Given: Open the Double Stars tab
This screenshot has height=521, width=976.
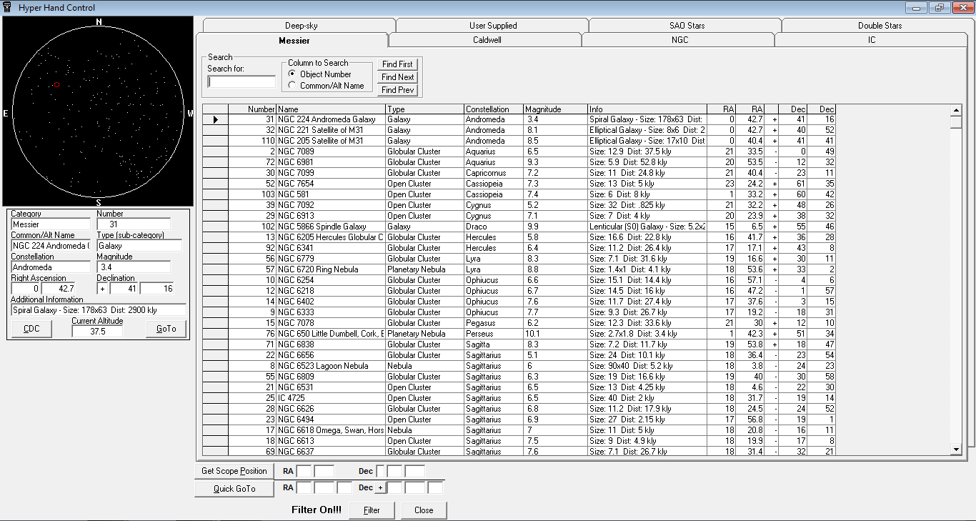Looking at the screenshot, I should coord(880,26).
